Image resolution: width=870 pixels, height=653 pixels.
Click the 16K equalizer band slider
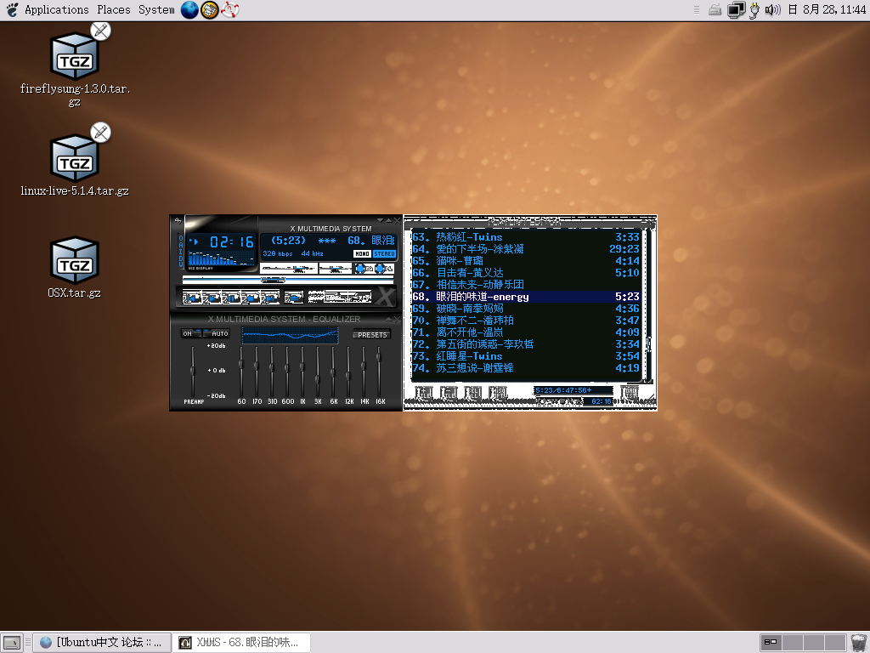coord(380,371)
